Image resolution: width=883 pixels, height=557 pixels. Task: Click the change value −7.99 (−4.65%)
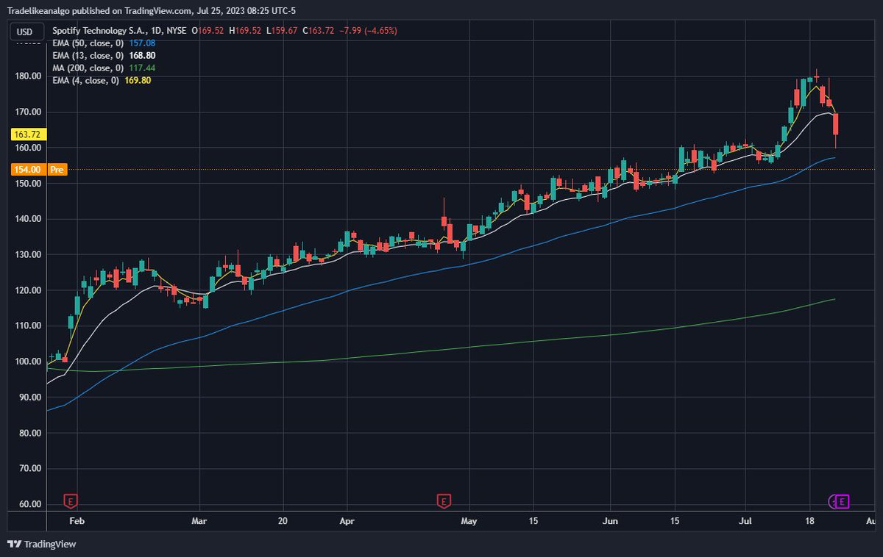tap(367, 31)
